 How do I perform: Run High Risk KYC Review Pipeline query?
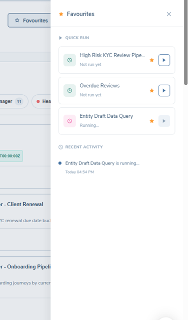[x=164, y=60]
